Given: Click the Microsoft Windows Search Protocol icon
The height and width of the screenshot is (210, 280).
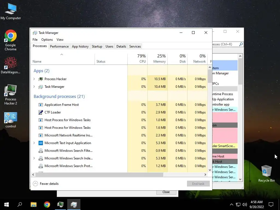Looking at the screenshot, I should [41, 166].
